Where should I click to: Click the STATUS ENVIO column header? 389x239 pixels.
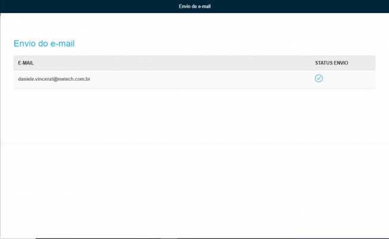pos(332,63)
